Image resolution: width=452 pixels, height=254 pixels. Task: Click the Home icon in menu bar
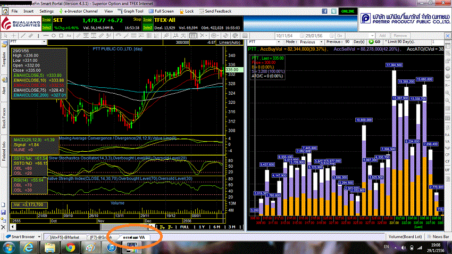[x=5, y=11]
